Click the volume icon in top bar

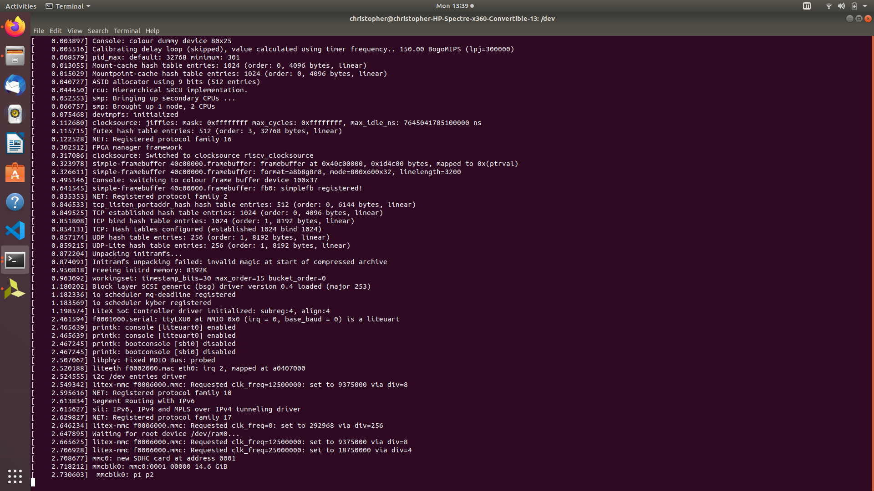click(x=841, y=6)
